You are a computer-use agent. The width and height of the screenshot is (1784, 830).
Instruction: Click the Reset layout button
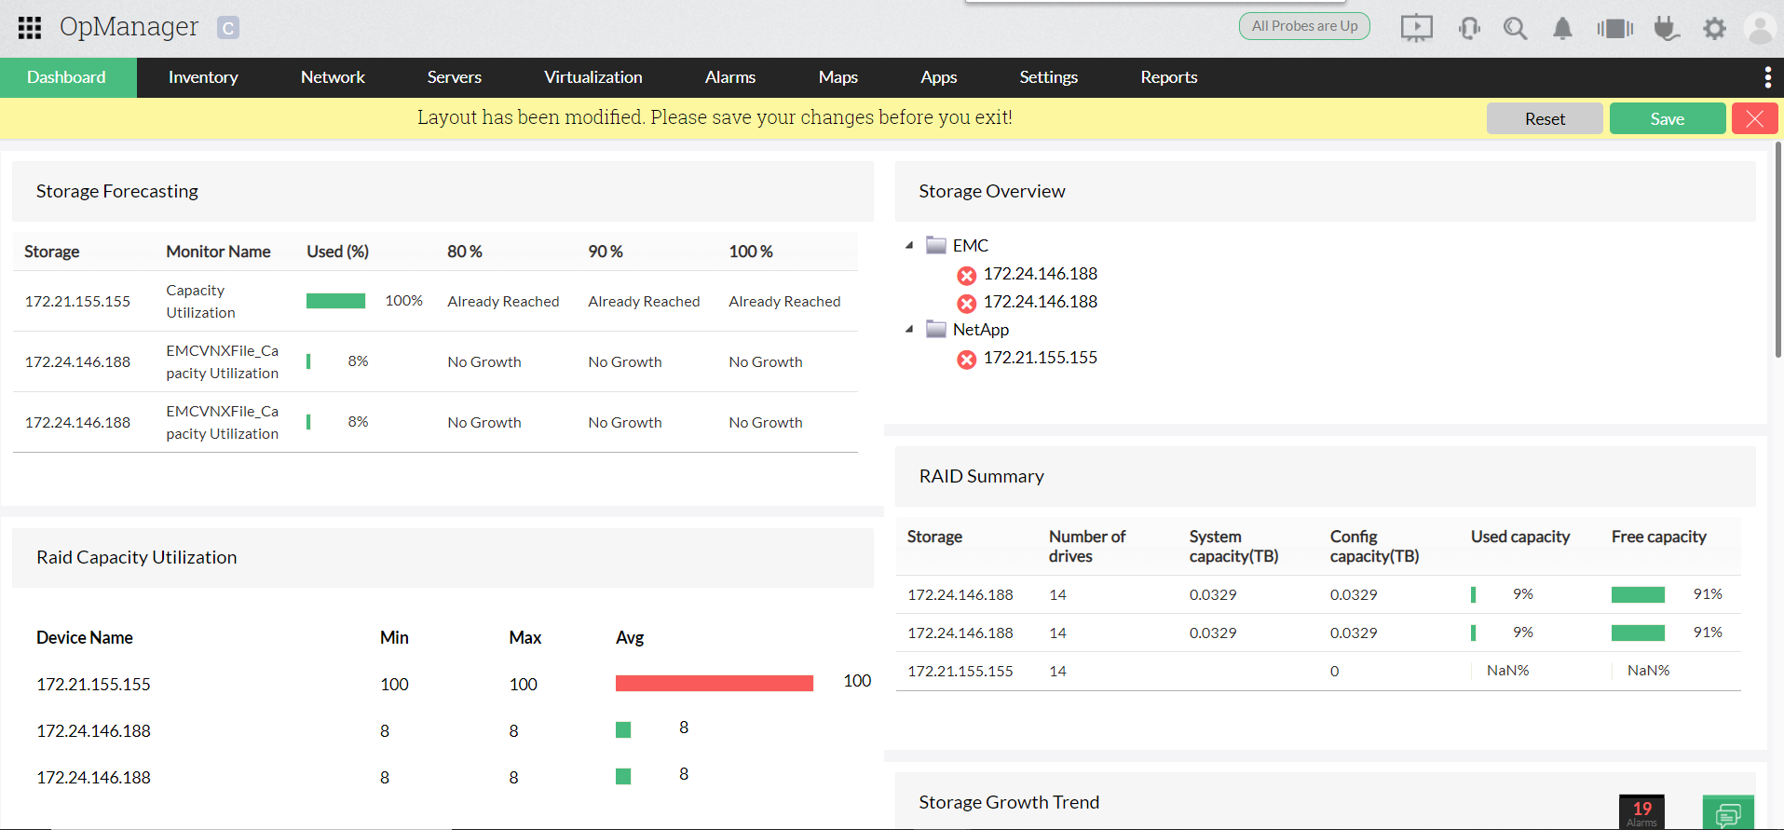coord(1545,118)
